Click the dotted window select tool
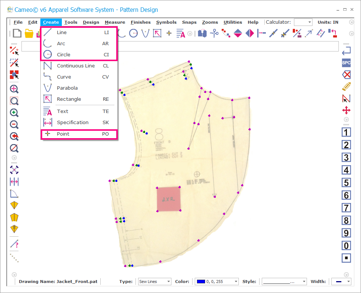The width and height of the screenshot is (361, 293). click(14, 63)
